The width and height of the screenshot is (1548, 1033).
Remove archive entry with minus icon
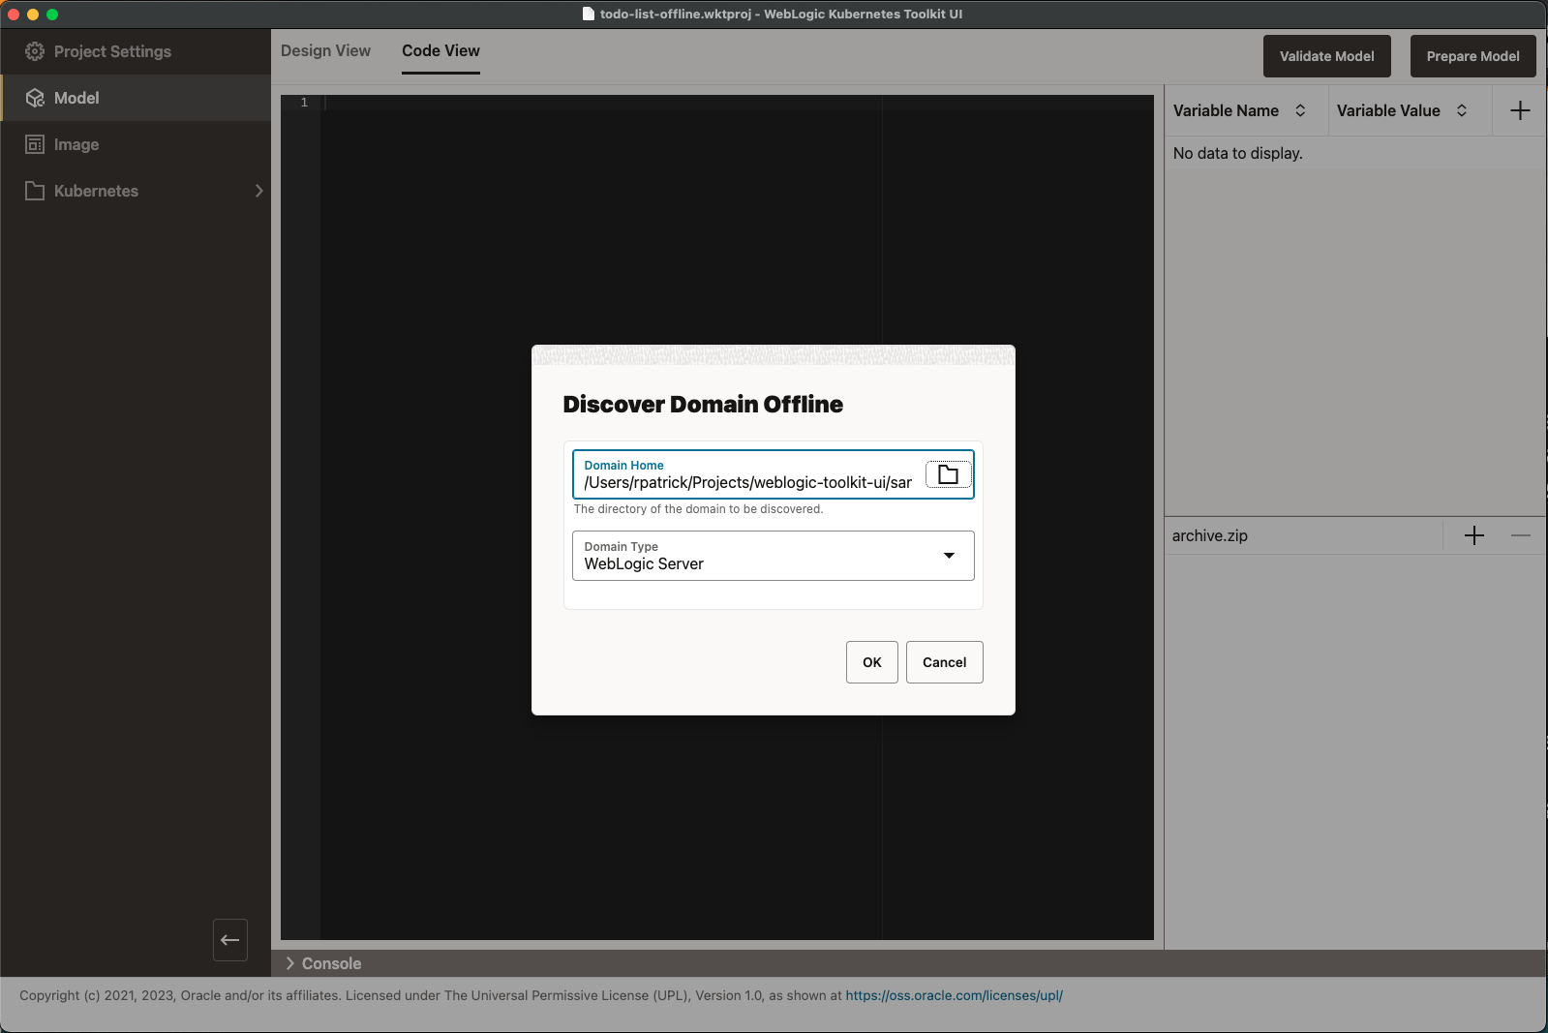point(1521,535)
